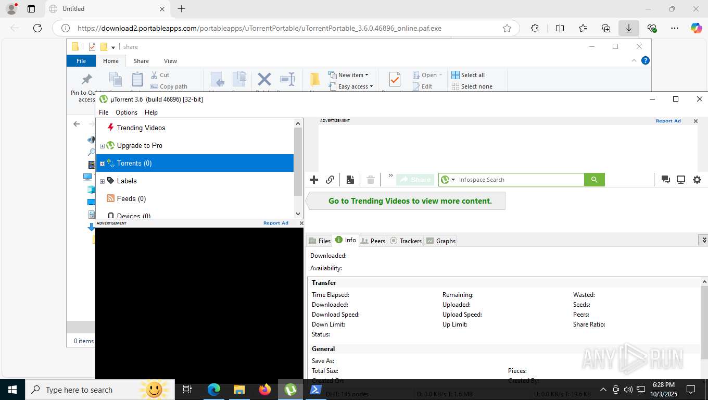Click the Add Torrent from URL link icon
The width and height of the screenshot is (708, 400).
(x=330, y=180)
